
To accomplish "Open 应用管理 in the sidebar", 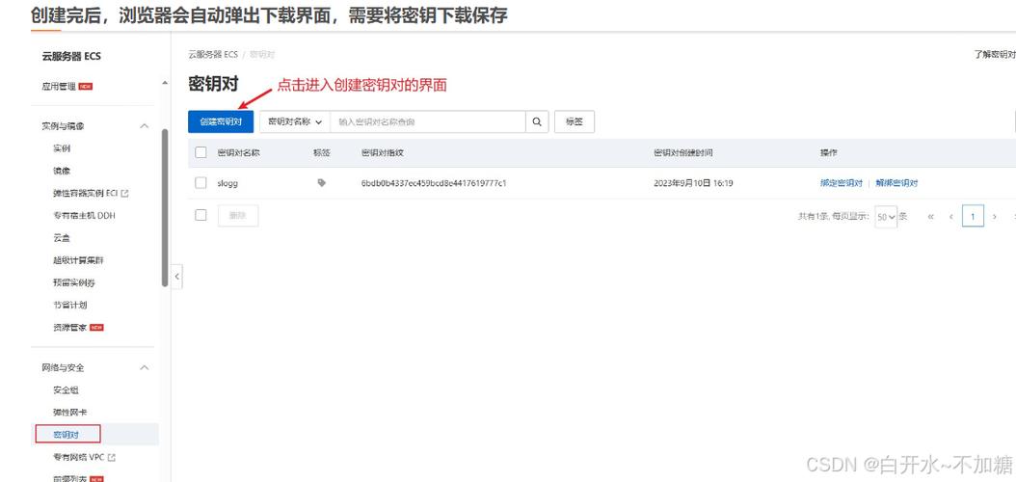I will click(59, 86).
